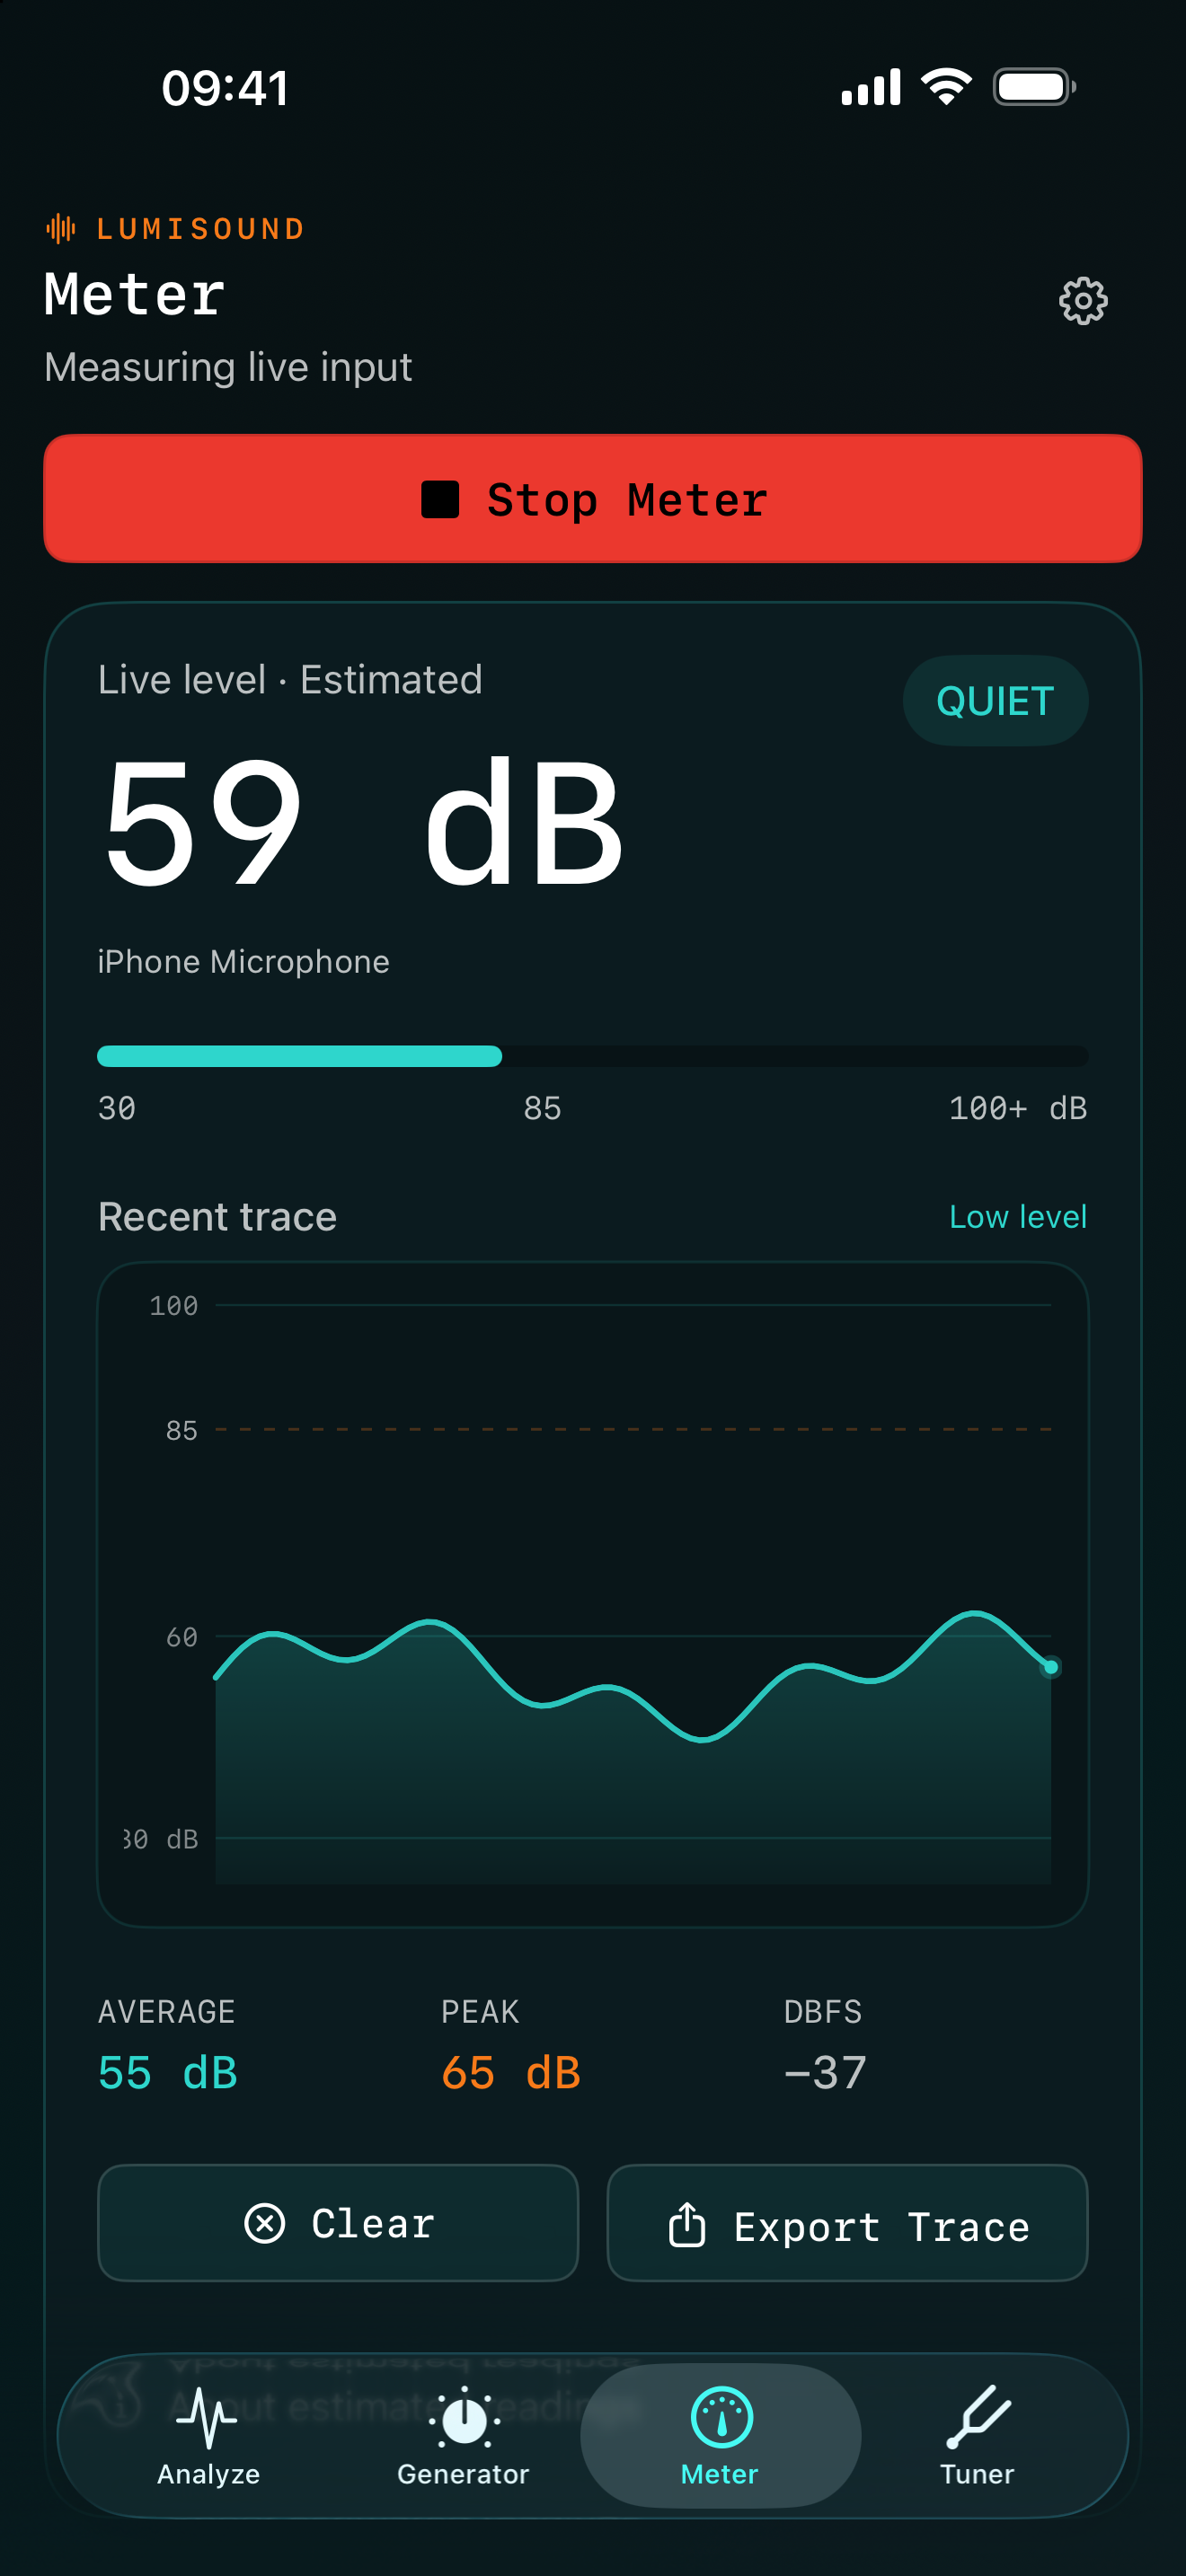Tap the Measuring live input subtitle
1186x2576 pixels.
click(x=228, y=368)
